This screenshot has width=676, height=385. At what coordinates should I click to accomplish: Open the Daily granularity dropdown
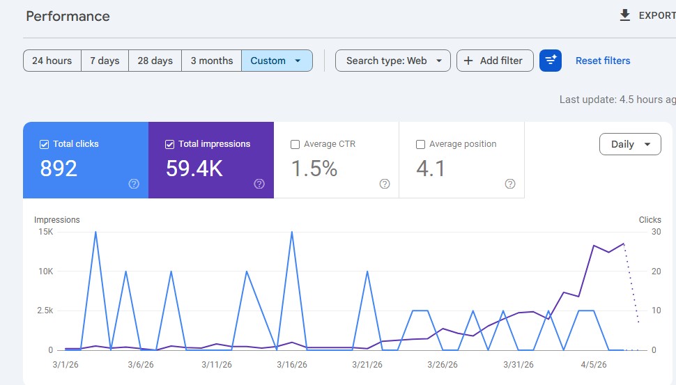[x=630, y=144]
